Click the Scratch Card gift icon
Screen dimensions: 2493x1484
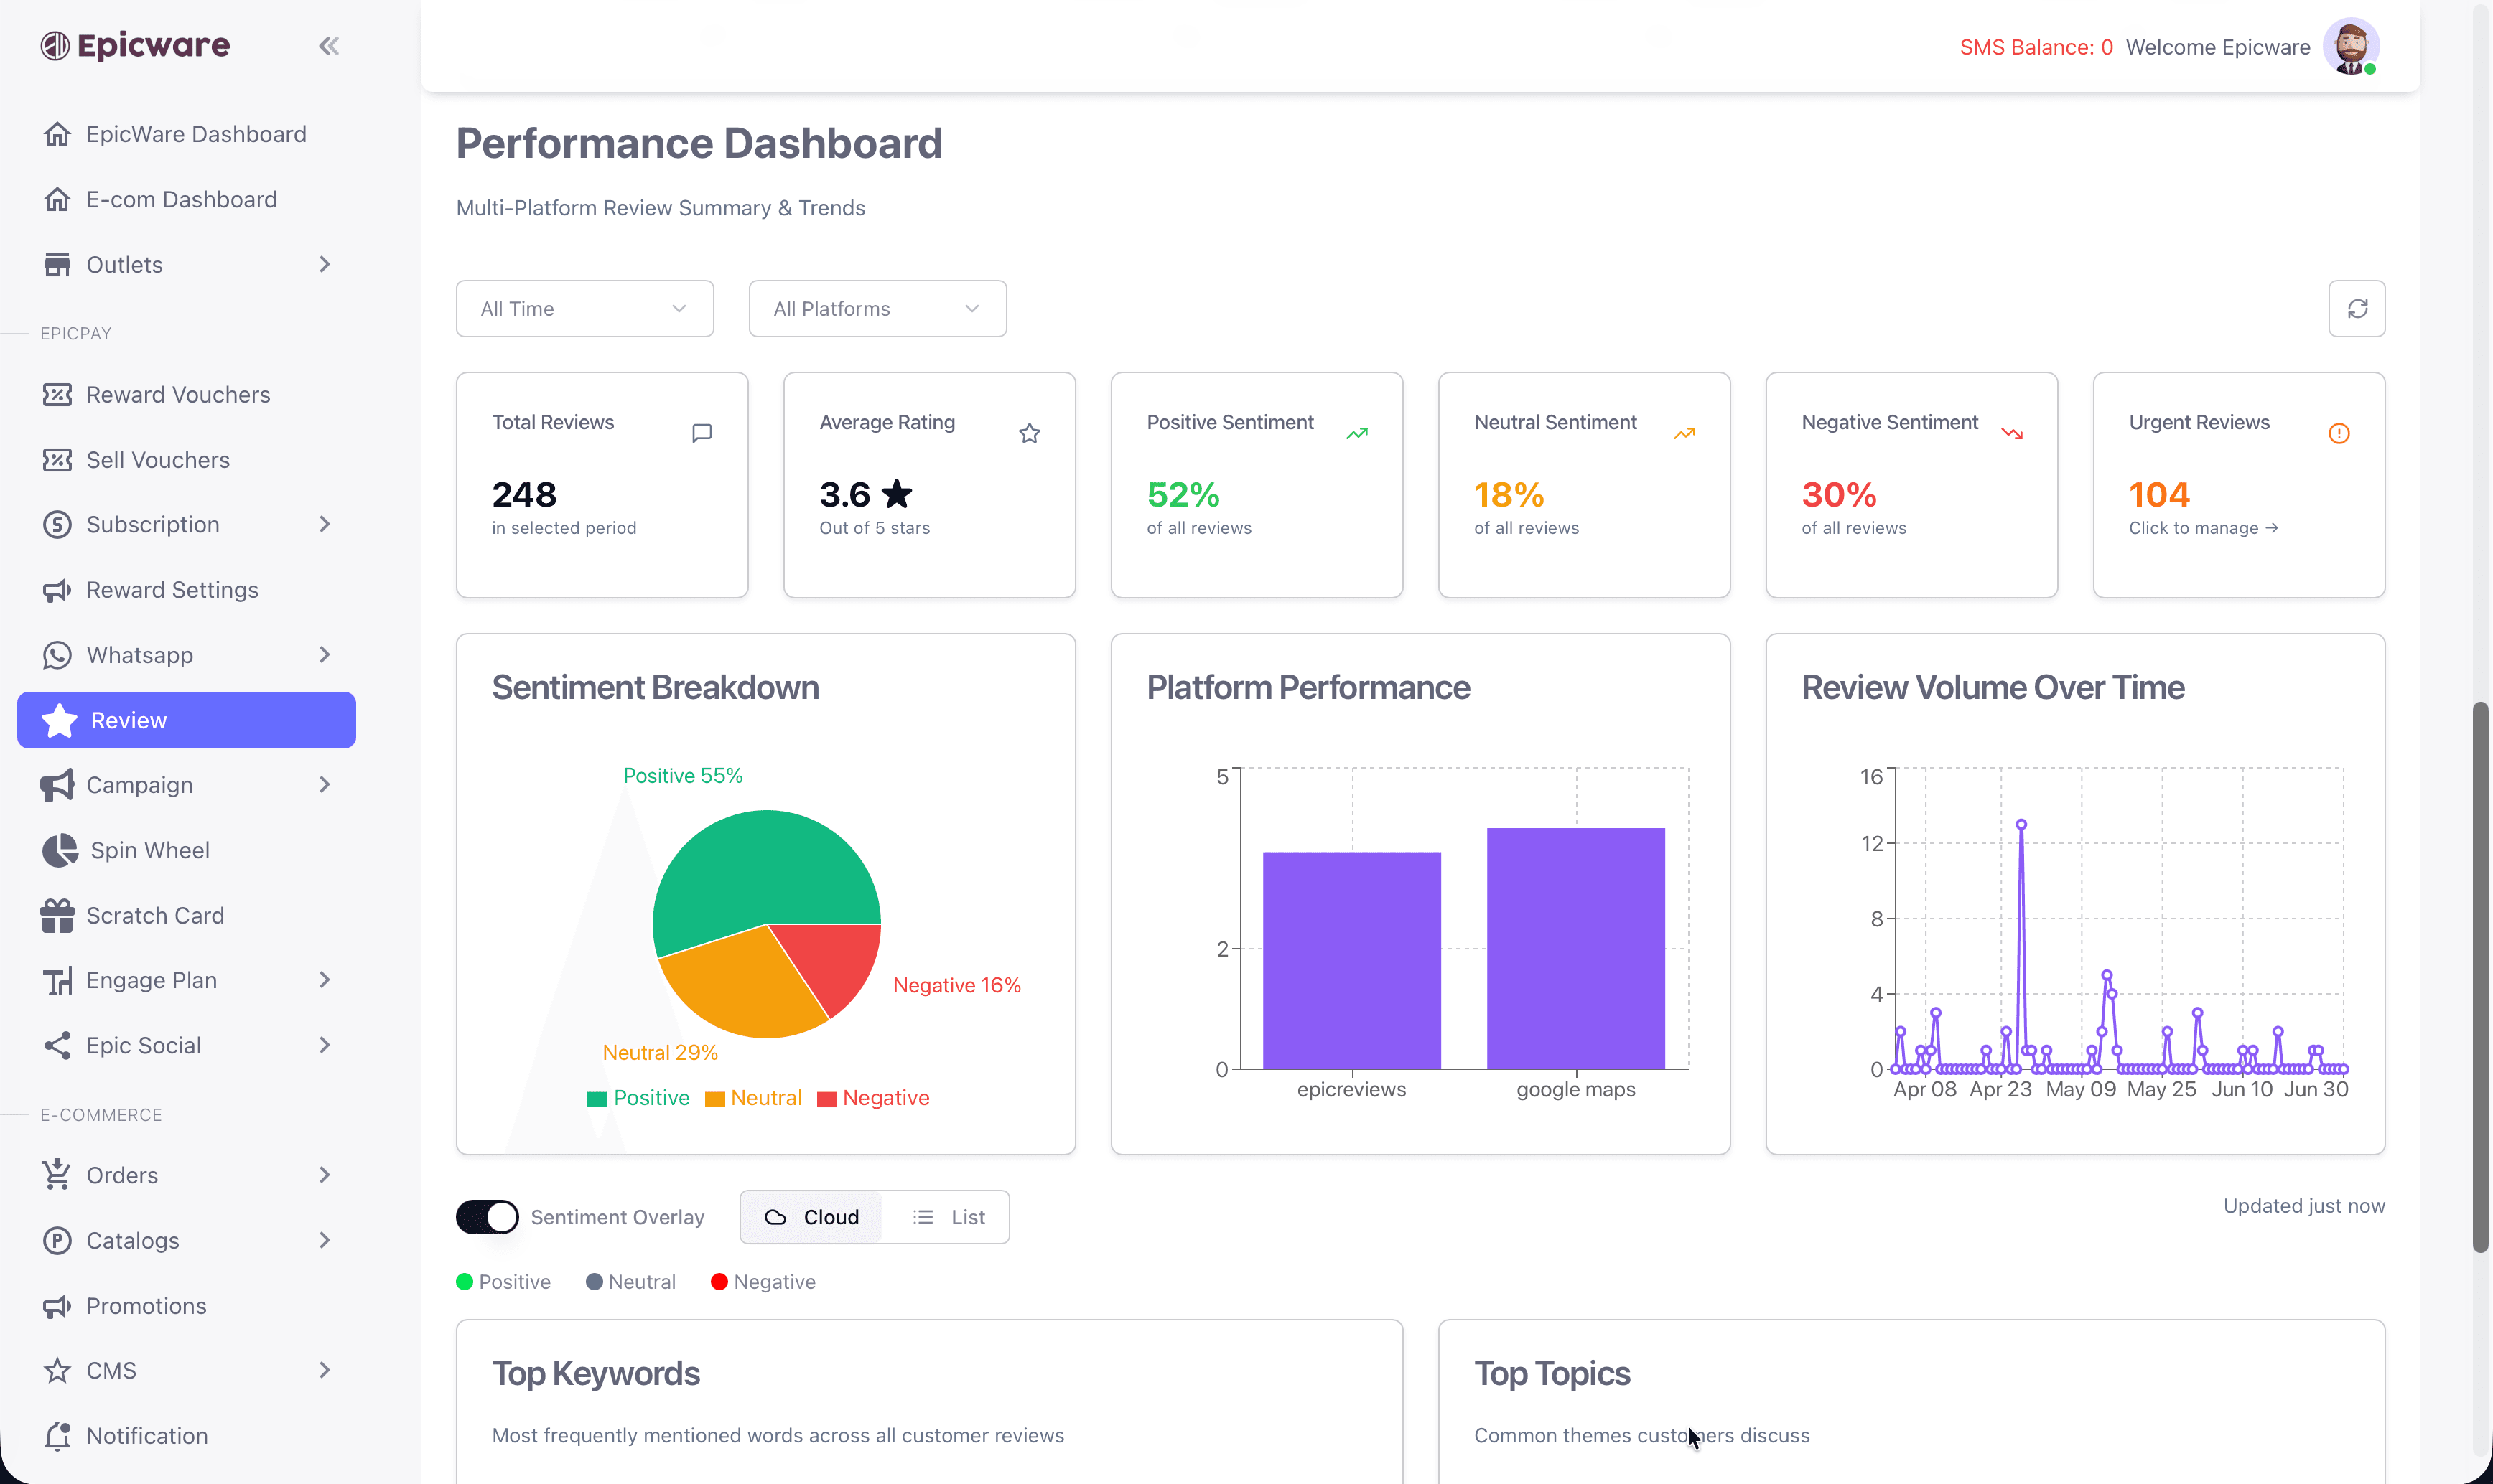click(x=57, y=915)
